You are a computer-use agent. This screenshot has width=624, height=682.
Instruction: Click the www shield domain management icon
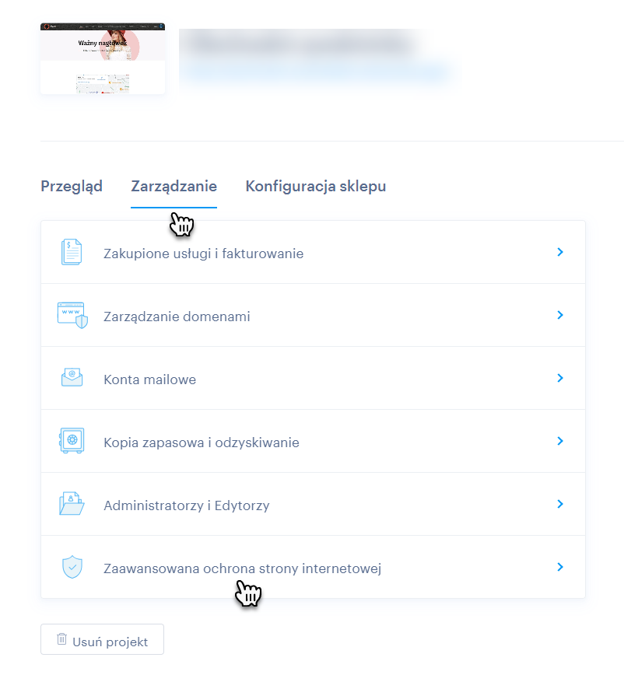pyautogui.click(x=72, y=316)
